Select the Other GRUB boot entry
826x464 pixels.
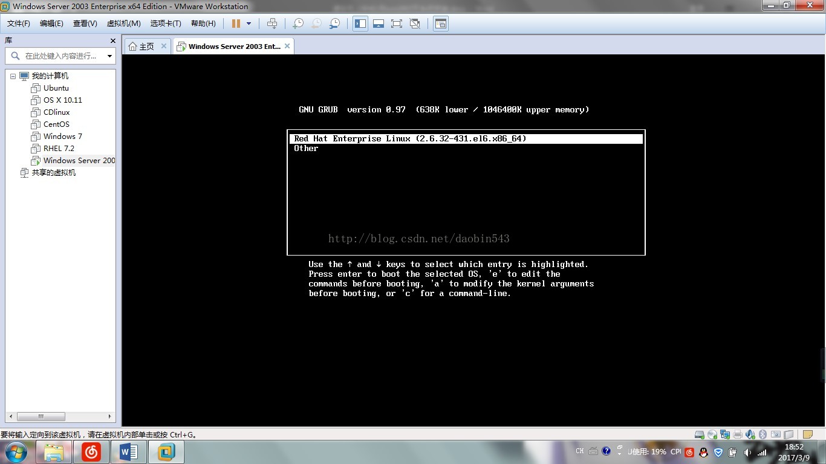(306, 149)
